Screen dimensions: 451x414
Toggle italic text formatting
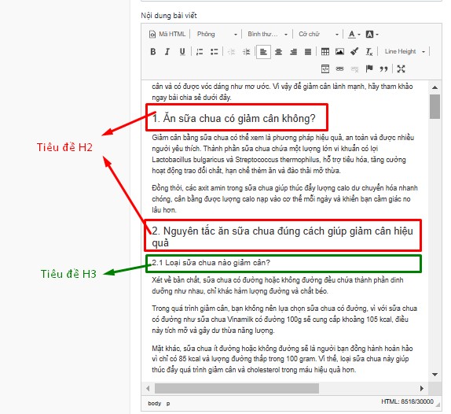click(167, 52)
